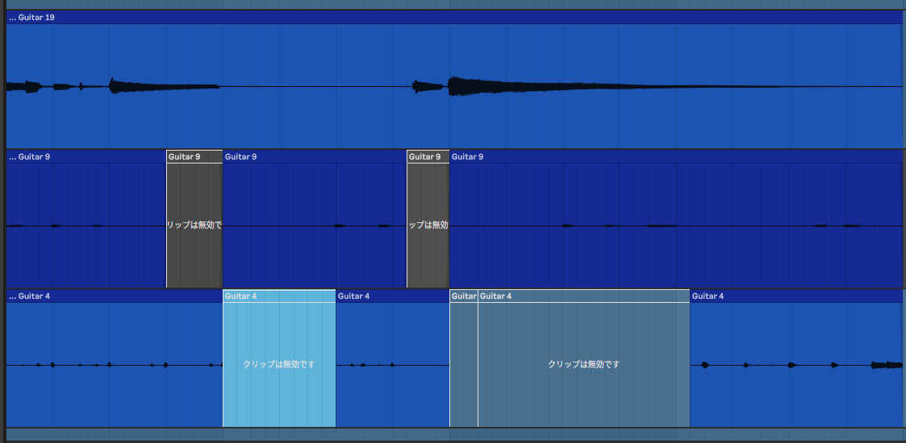The width and height of the screenshot is (906, 443).
Task: Click 'クリップは無効です' text in the light-blue clip
Action: click(279, 365)
